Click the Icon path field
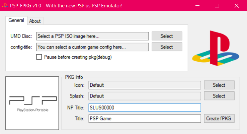Viewport: 247px width, 134px height. coord(144,85)
